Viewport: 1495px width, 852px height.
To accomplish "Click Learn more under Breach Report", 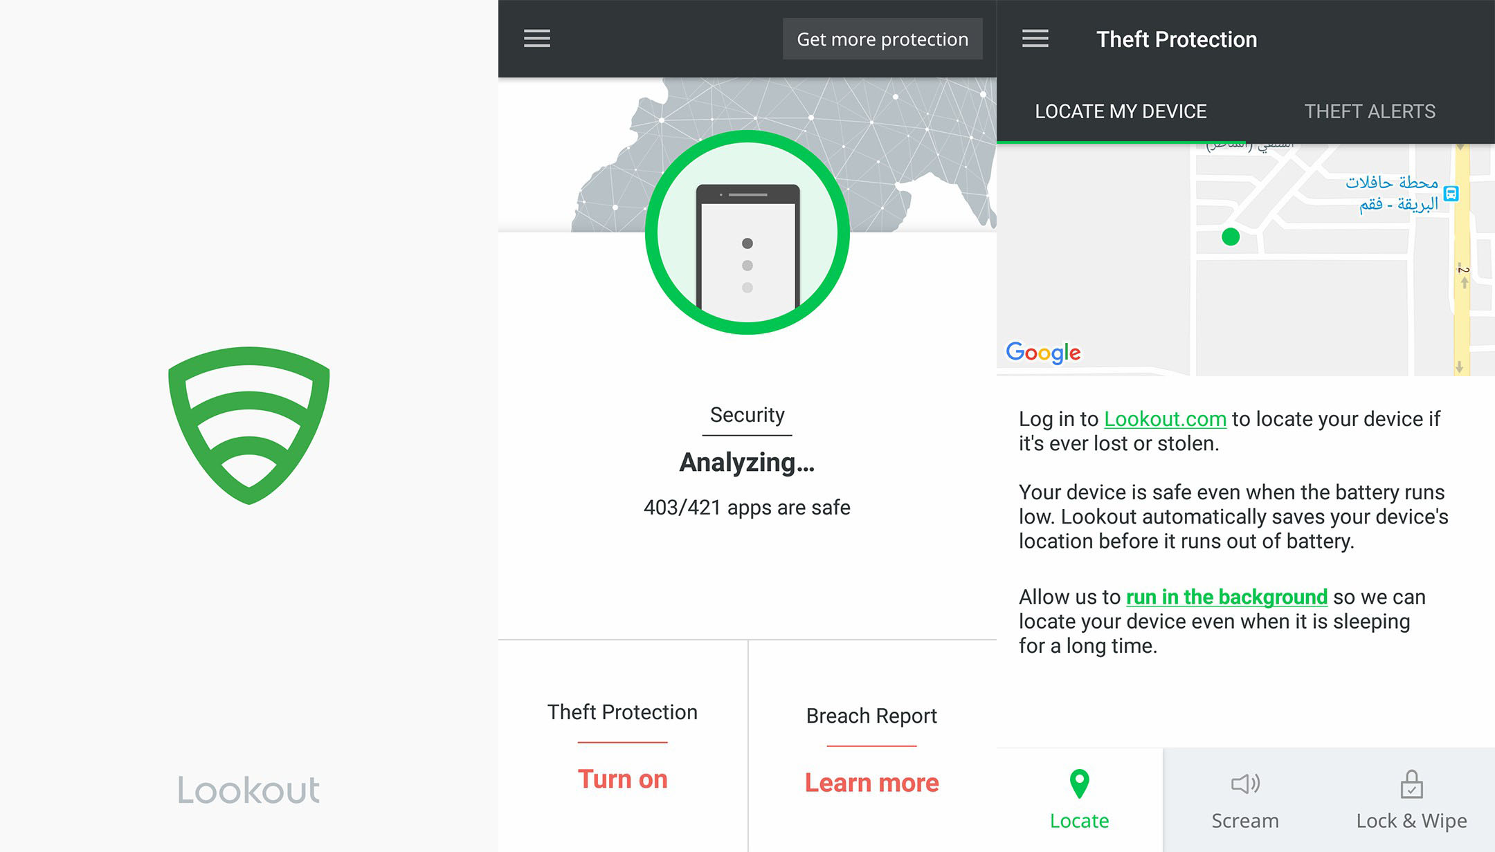I will [871, 783].
